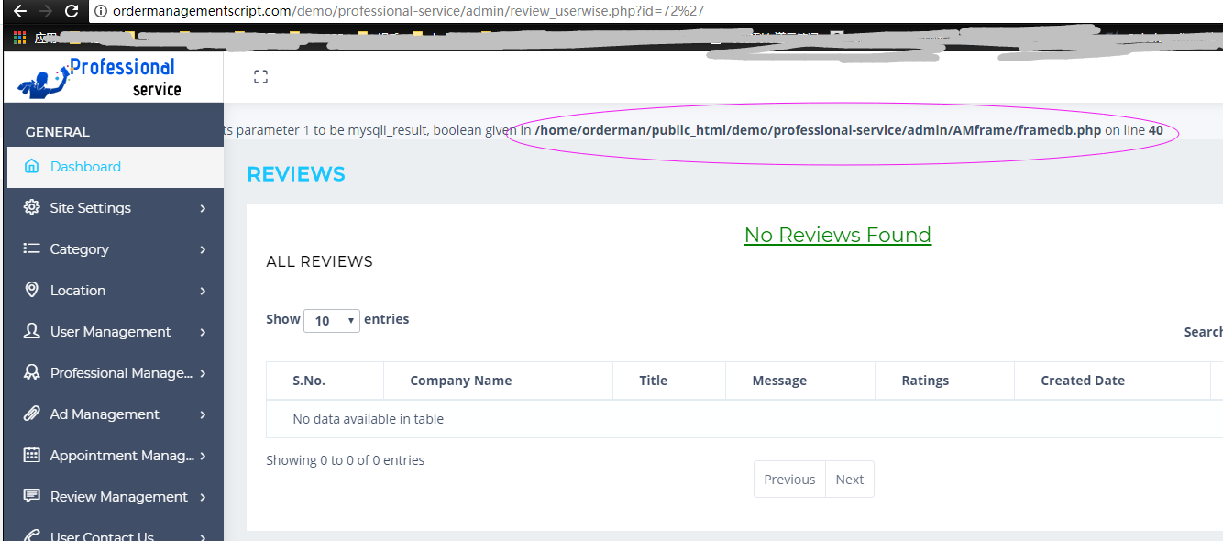
Task: Click the Location pin icon
Action: (32, 290)
